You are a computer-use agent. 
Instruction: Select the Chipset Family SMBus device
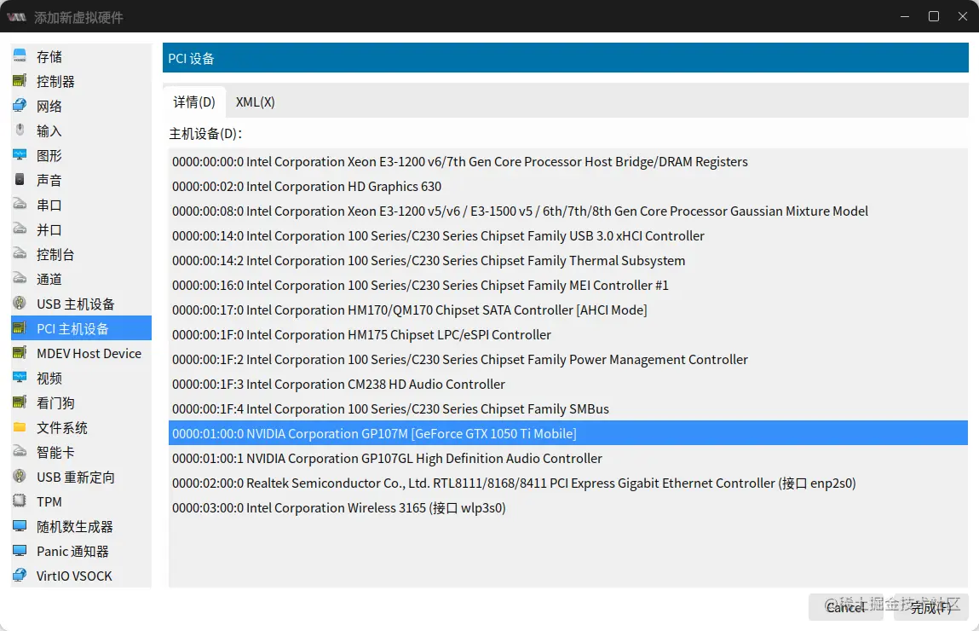(x=568, y=408)
